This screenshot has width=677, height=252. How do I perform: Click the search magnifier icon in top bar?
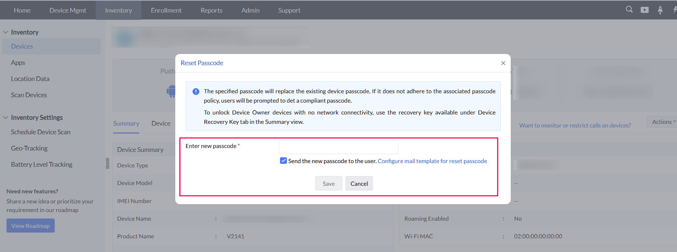point(629,10)
